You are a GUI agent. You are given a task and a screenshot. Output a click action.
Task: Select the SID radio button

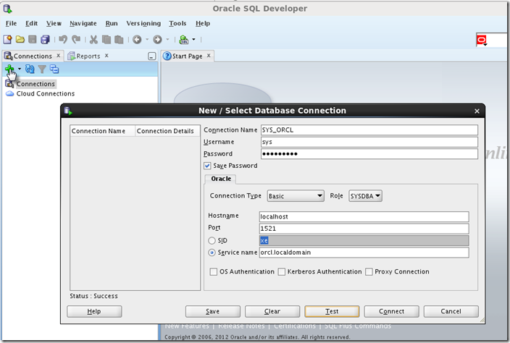point(212,240)
